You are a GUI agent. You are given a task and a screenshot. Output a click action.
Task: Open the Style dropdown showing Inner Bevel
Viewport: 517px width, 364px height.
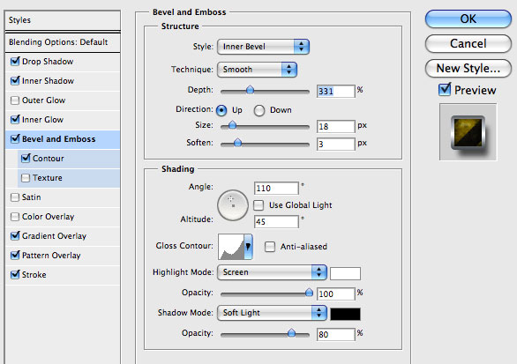[263, 47]
